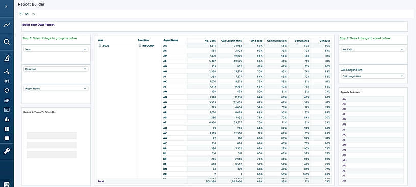Sort by the Direction column header
This screenshot has height=187, width=416.
pyautogui.click(x=143, y=40)
